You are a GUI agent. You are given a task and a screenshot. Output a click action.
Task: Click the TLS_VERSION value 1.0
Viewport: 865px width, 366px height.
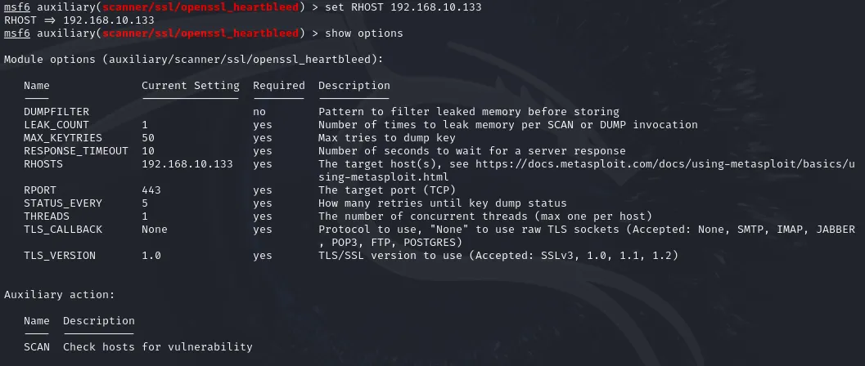[151, 256]
